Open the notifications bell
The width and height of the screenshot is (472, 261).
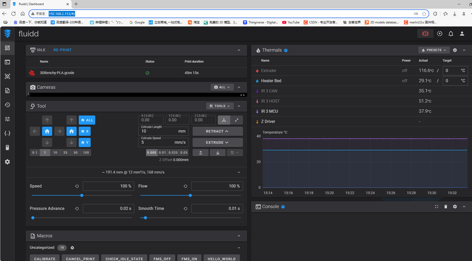[x=451, y=34]
